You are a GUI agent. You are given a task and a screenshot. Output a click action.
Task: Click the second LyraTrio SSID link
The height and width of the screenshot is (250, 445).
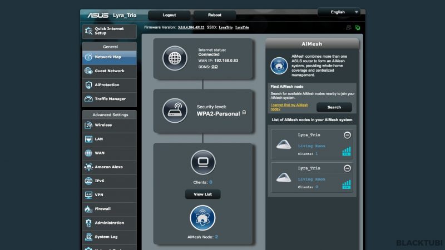[242, 27]
